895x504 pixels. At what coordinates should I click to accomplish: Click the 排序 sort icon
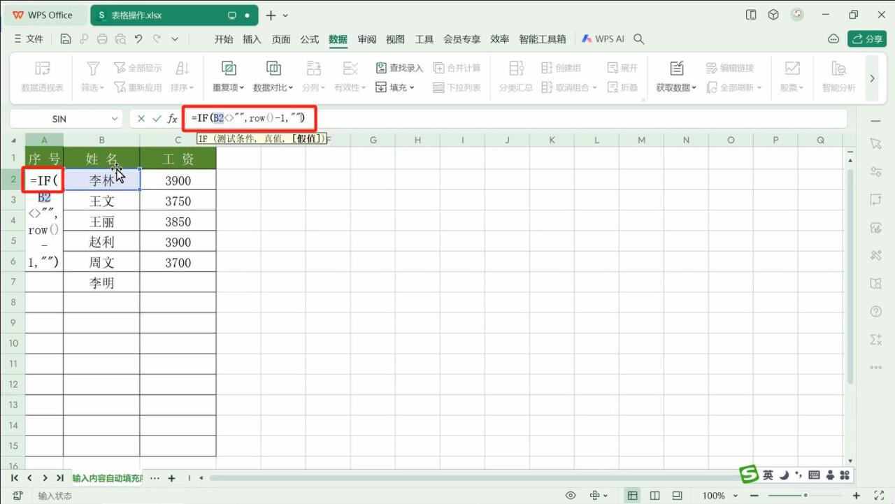182,69
